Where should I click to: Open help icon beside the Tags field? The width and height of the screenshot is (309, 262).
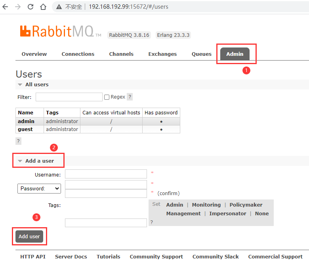[x=152, y=222]
